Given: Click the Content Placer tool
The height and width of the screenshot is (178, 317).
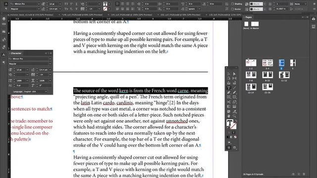Looking at the screenshot, I should click(x=234, y=83).
